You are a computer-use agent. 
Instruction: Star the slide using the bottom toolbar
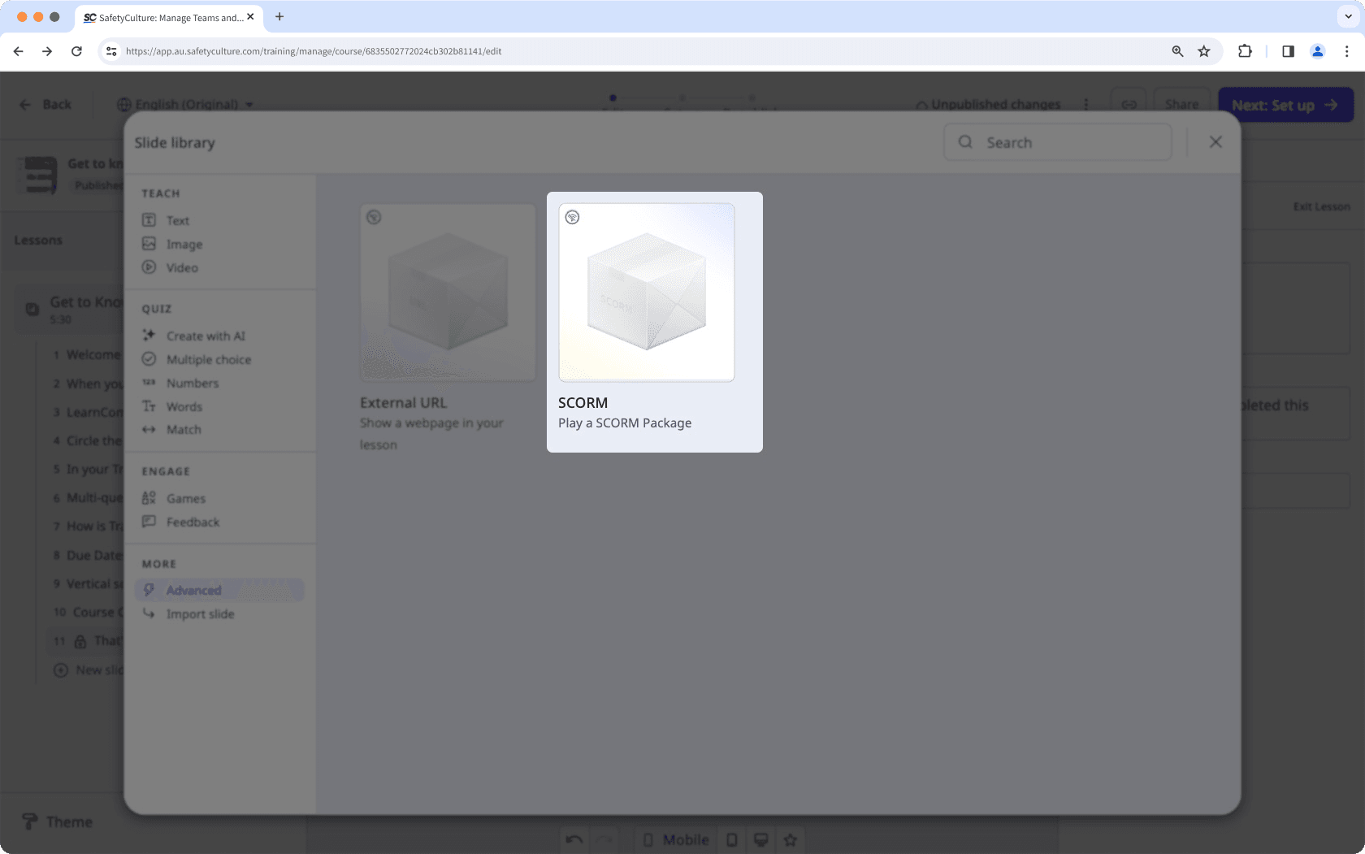point(789,839)
